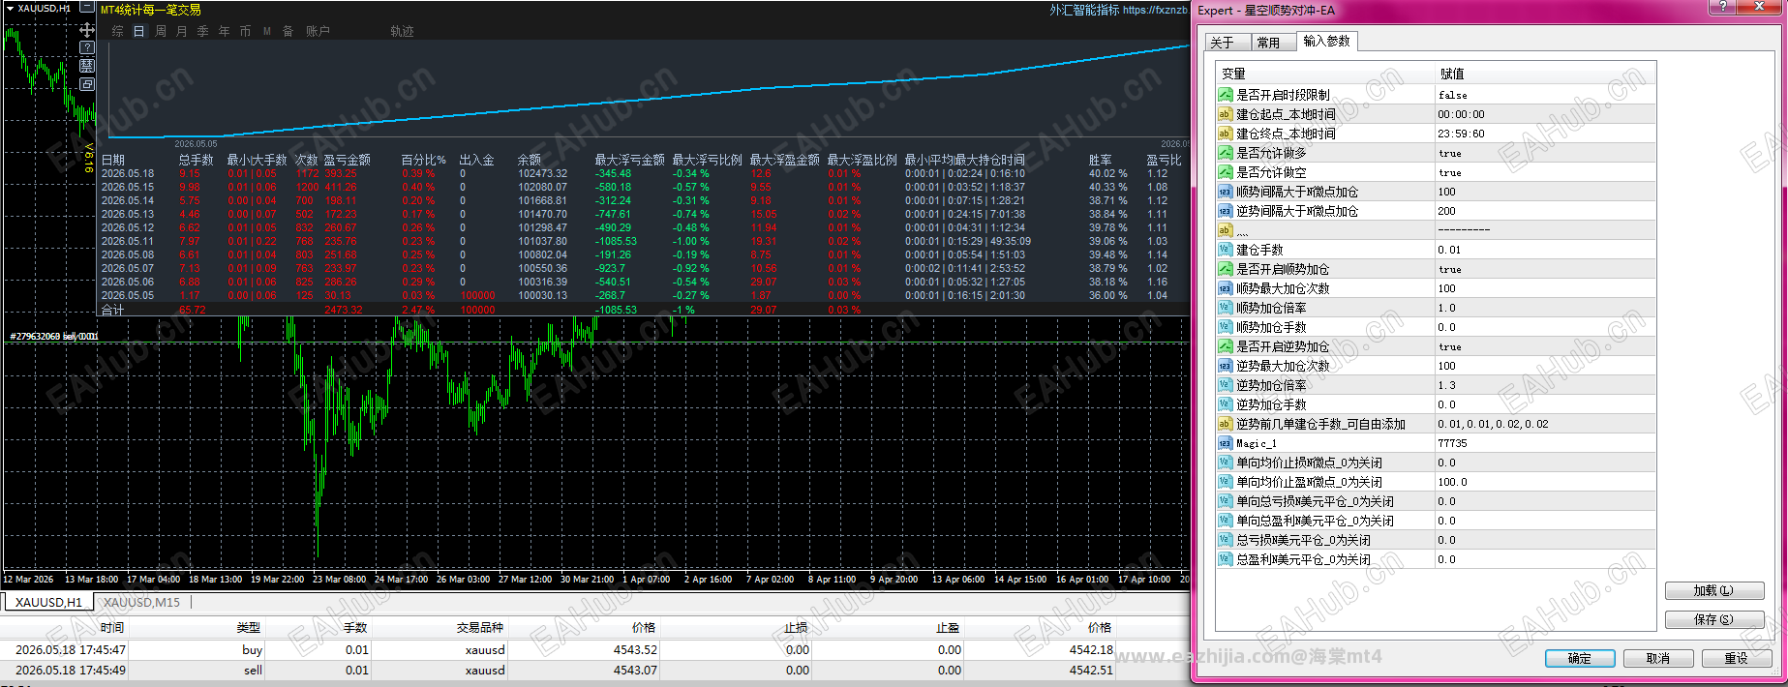Click the ab icon beside 建仓起点_本地时间
Image resolution: width=1788 pixels, height=687 pixels.
click(1226, 114)
